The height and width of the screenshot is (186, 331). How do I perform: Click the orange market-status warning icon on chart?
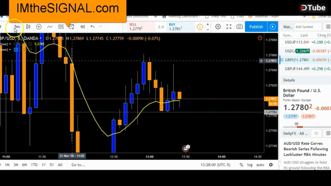[260, 38]
